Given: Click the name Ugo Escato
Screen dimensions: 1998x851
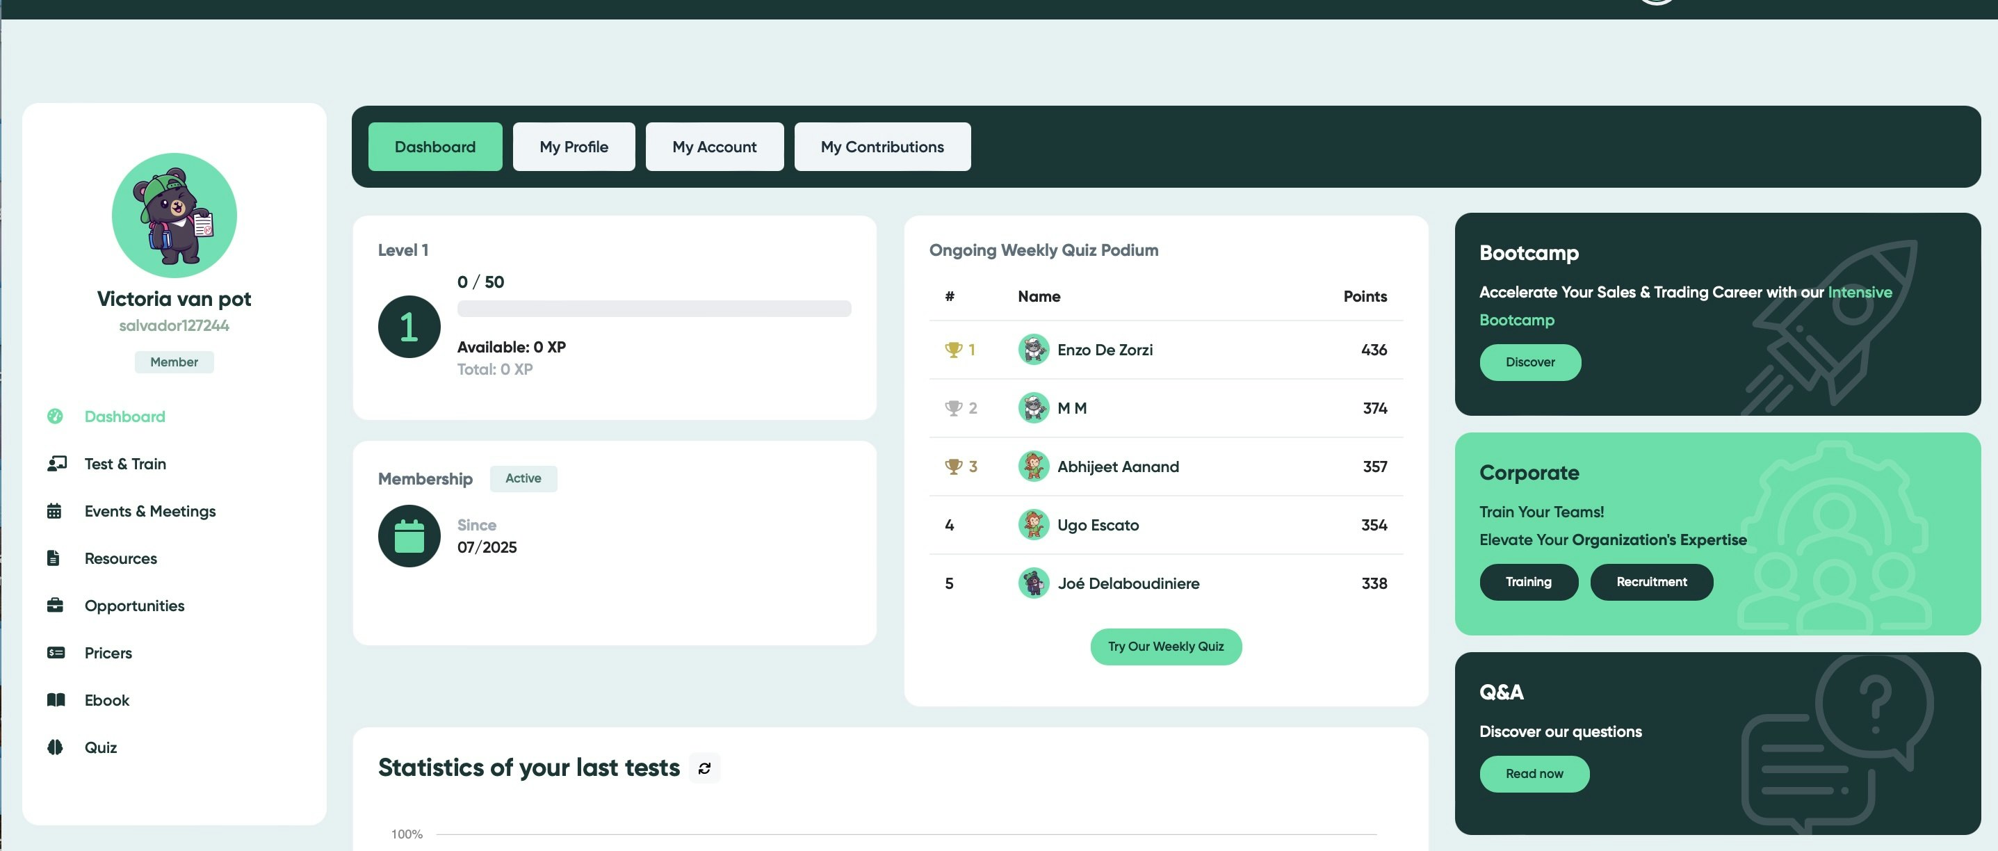Looking at the screenshot, I should 1098,525.
